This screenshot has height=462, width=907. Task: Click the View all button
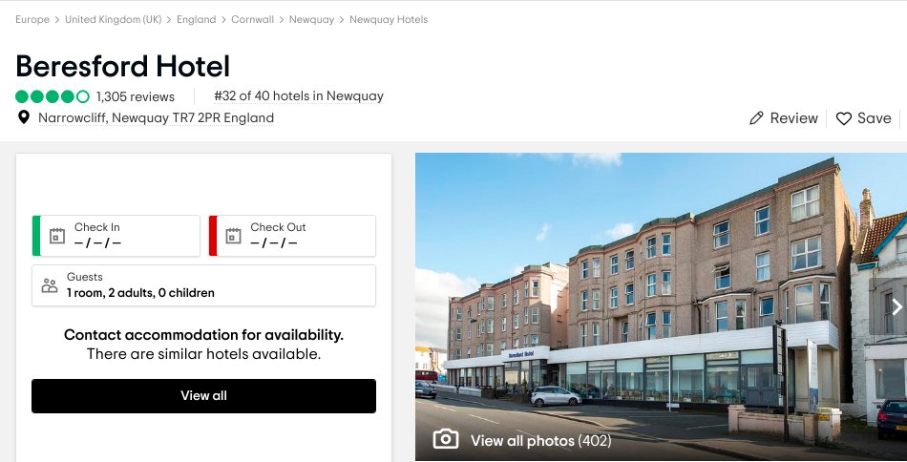pyautogui.click(x=203, y=396)
